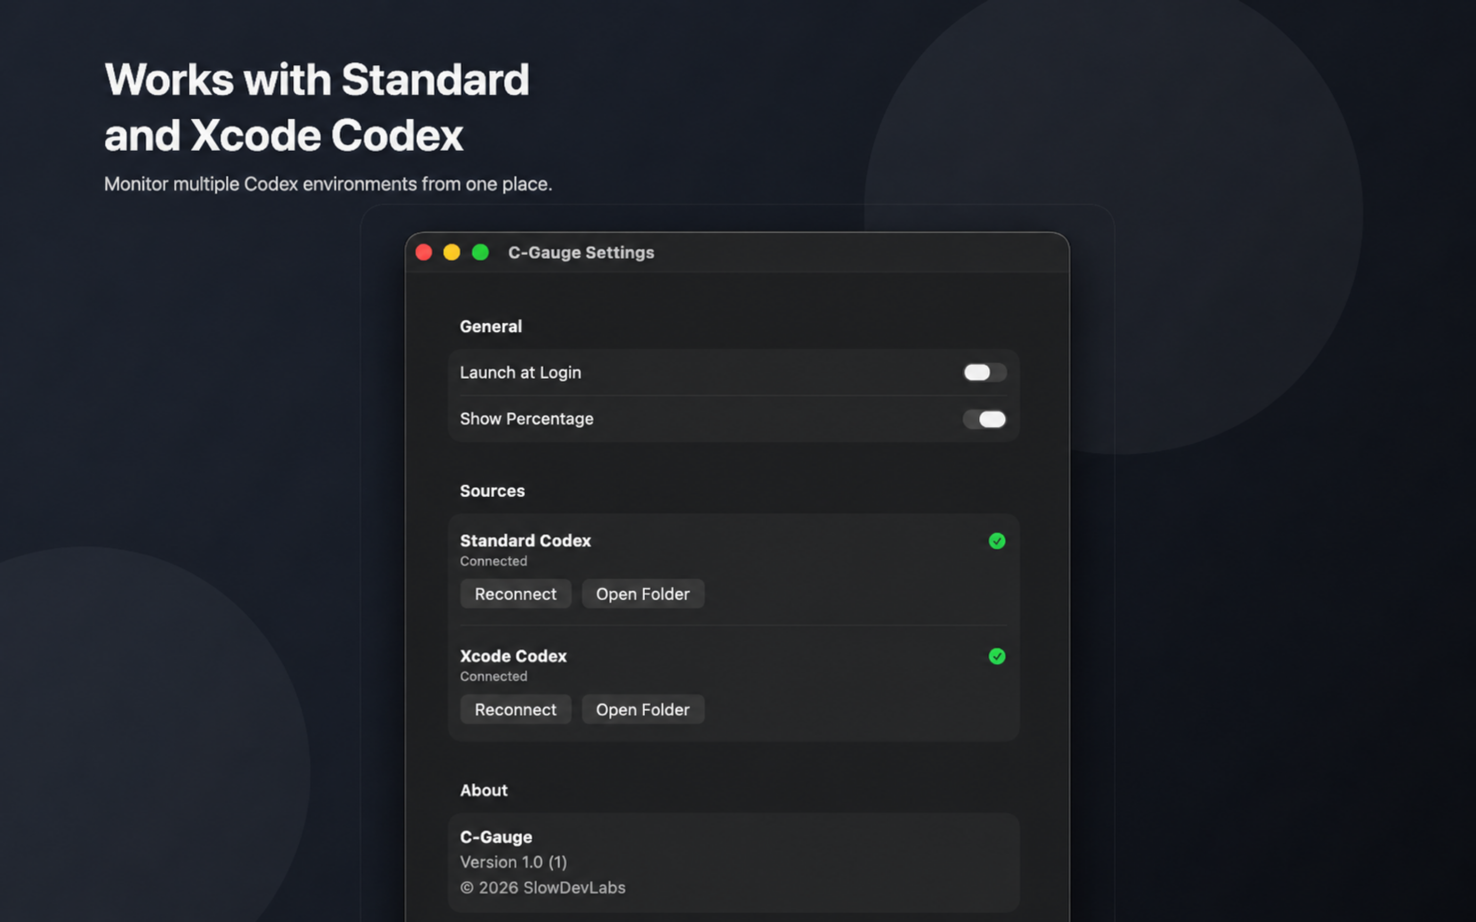Click Reconnect under Standard Codex
The image size is (1476, 922).
[516, 594]
